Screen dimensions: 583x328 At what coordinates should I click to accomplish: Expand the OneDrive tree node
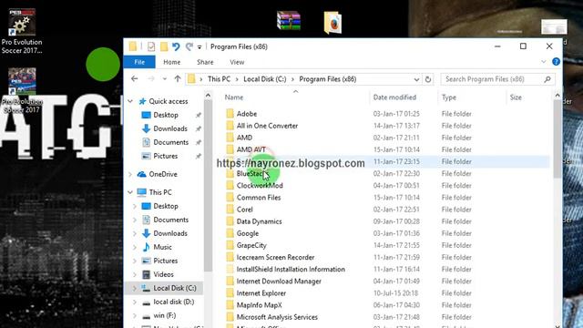[130, 174]
